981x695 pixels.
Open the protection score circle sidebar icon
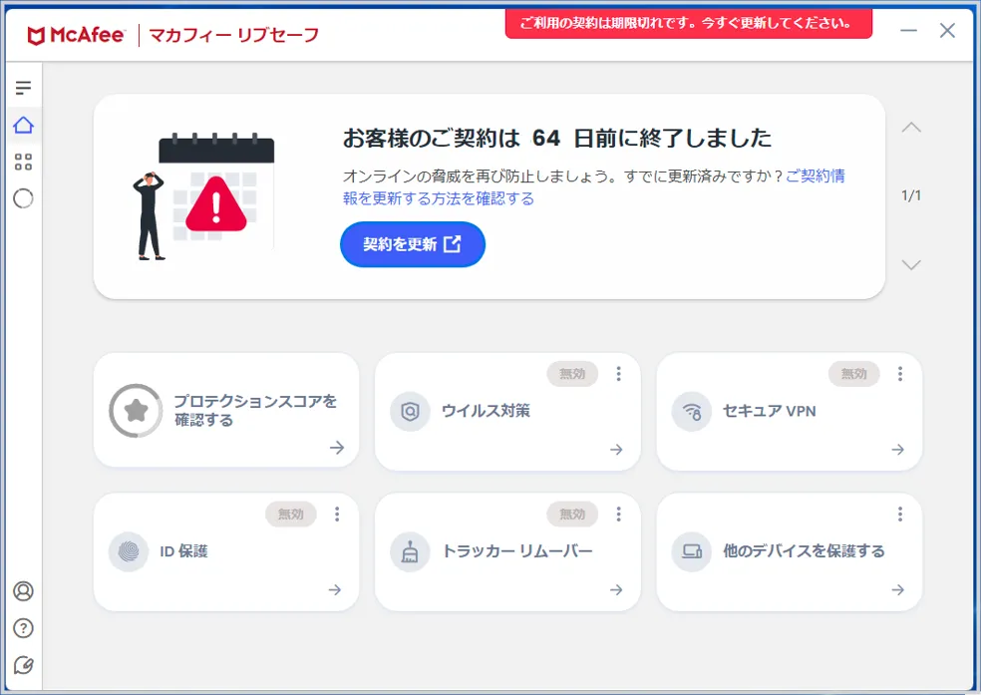23,199
